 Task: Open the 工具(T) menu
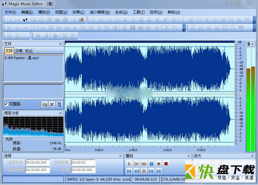pos(139,12)
